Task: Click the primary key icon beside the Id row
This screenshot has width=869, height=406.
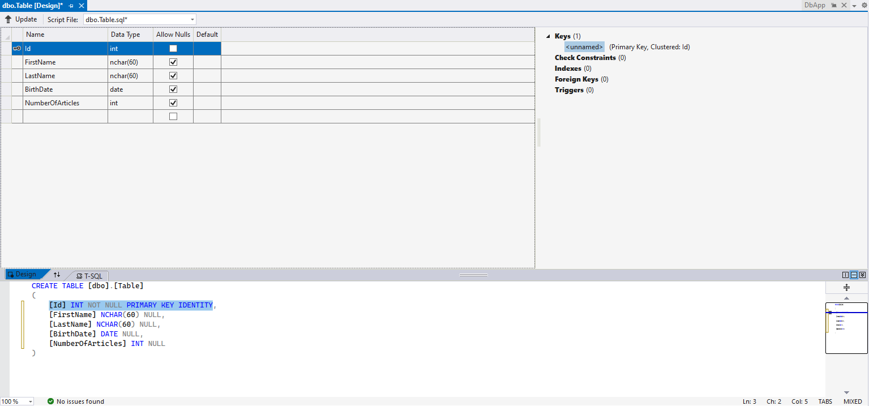Action: point(16,48)
